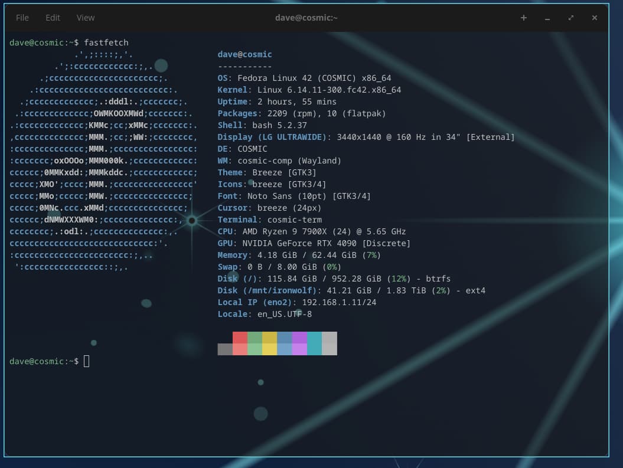
Task: Click the red swatch in top palette row
Action: (x=240, y=337)
